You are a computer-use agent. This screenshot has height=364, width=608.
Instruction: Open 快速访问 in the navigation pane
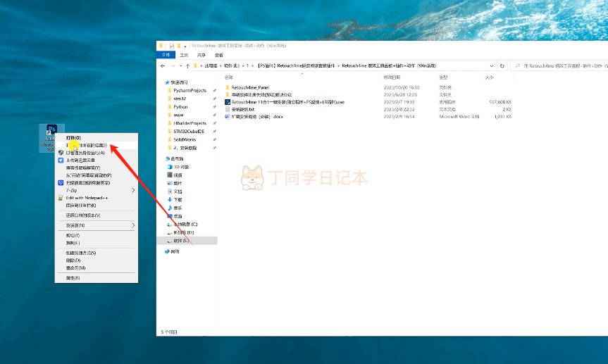[179, 82]
